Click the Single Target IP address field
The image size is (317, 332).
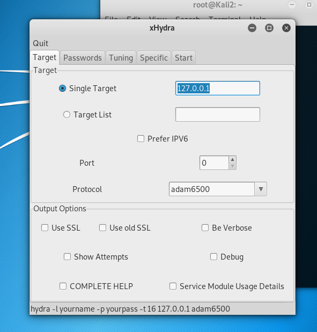(218, 88)
